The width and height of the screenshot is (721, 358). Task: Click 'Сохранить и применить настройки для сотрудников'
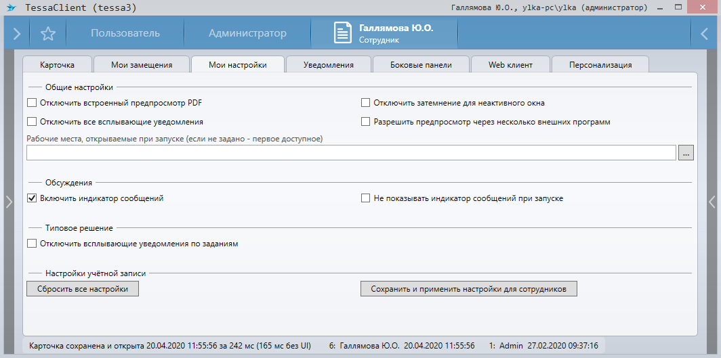point(469,289)
